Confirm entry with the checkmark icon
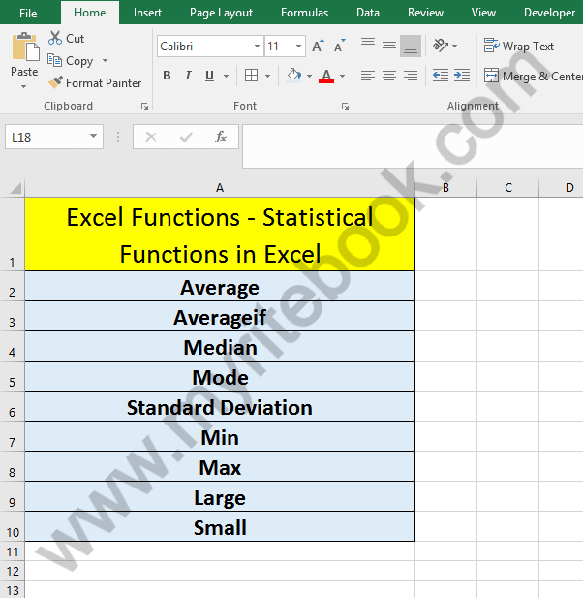583x598 pixels. [x=186, y=137]
